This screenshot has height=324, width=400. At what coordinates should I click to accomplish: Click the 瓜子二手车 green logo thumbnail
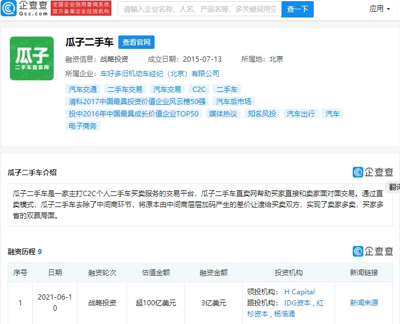pyautogui.click(x=32, y=59)
